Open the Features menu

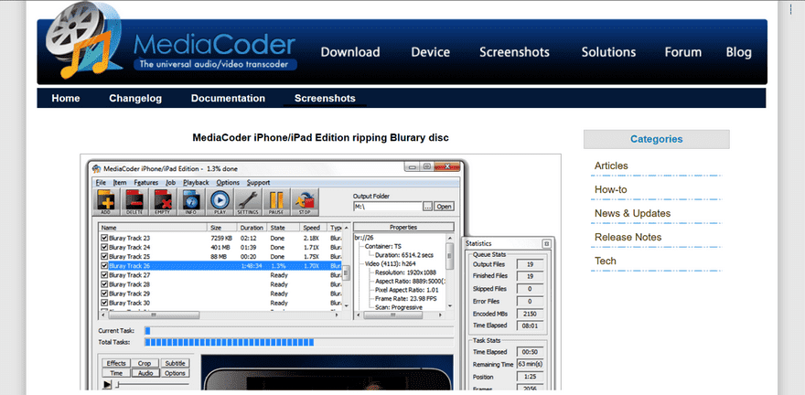click(x=146, y=183)
